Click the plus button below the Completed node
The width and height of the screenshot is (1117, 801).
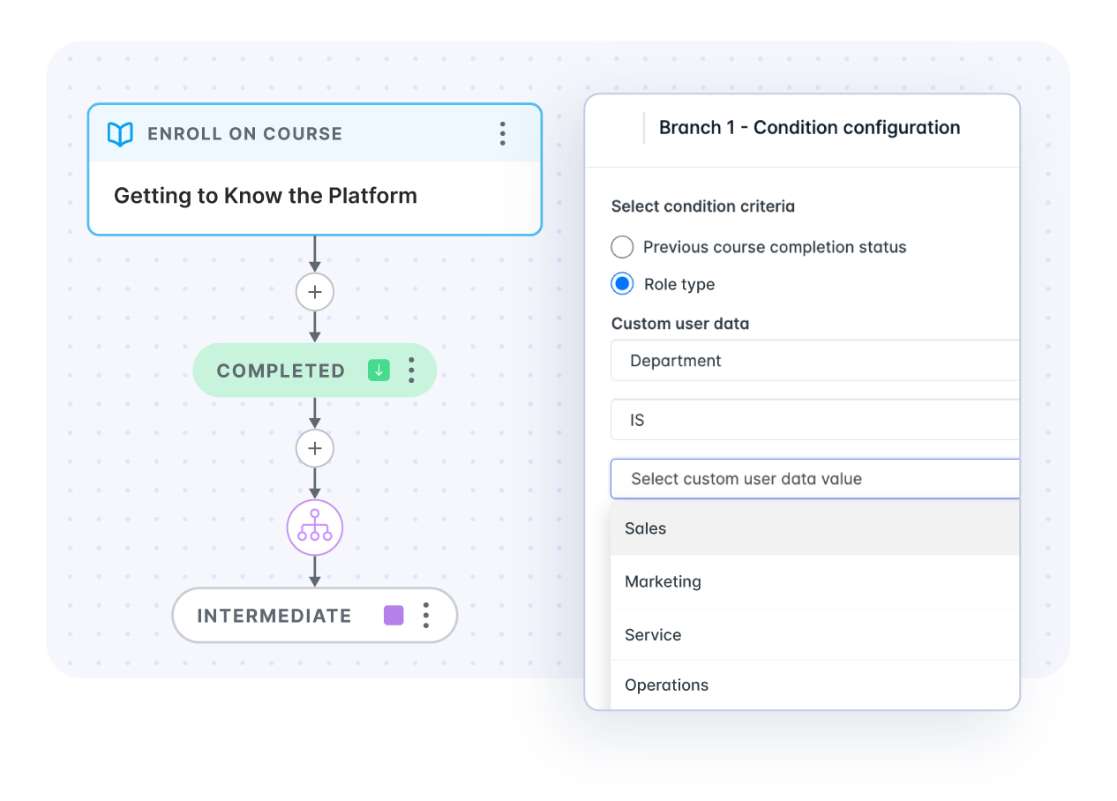315,448
